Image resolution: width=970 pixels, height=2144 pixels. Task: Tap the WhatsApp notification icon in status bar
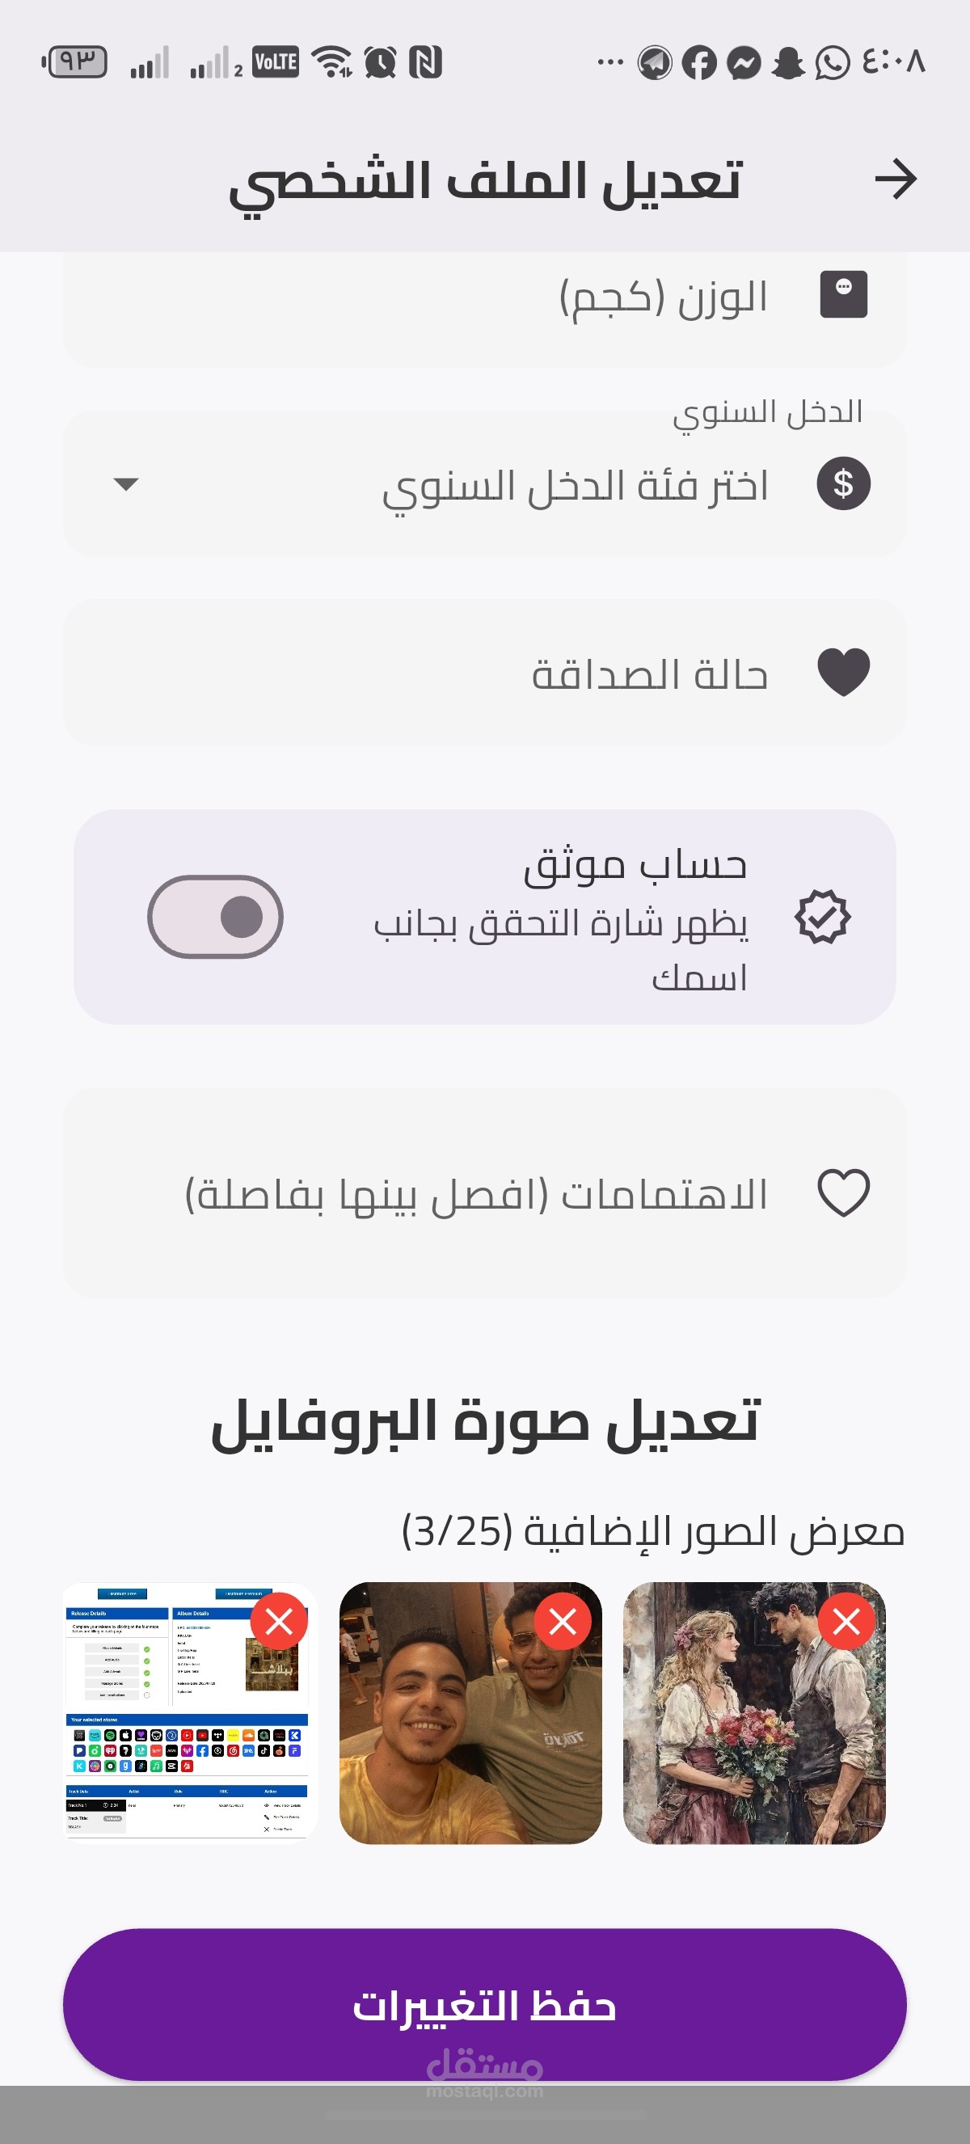pyautogui.click(x=832, y=62)
